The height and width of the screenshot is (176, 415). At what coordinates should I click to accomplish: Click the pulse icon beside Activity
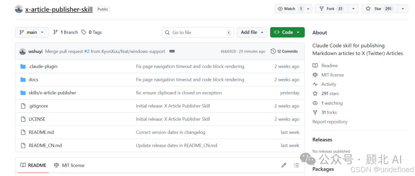(x=315, y=84)
